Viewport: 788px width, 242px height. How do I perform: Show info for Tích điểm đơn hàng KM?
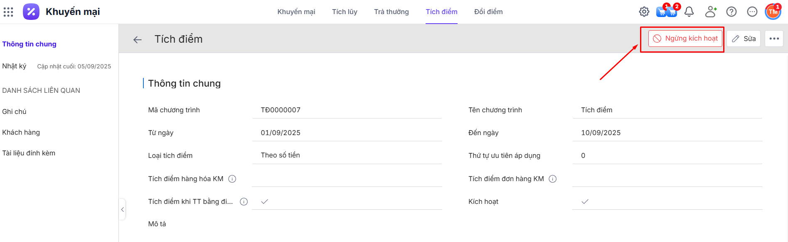(553, 179)
